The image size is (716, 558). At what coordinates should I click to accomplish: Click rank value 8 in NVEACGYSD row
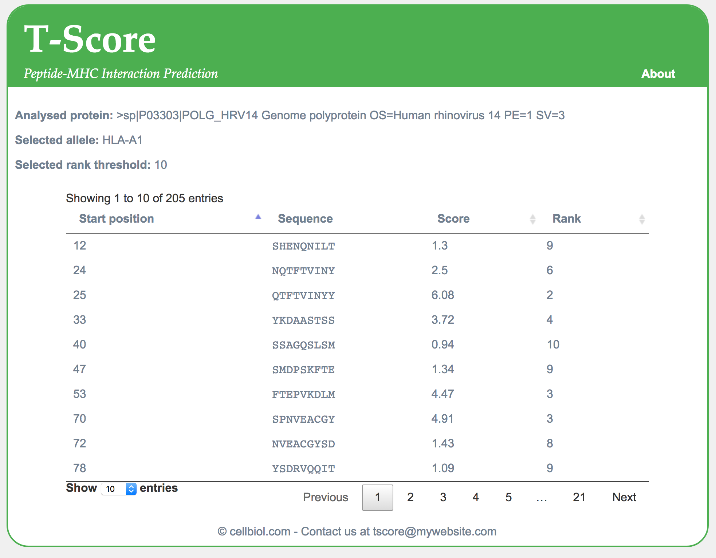point(550,443)
